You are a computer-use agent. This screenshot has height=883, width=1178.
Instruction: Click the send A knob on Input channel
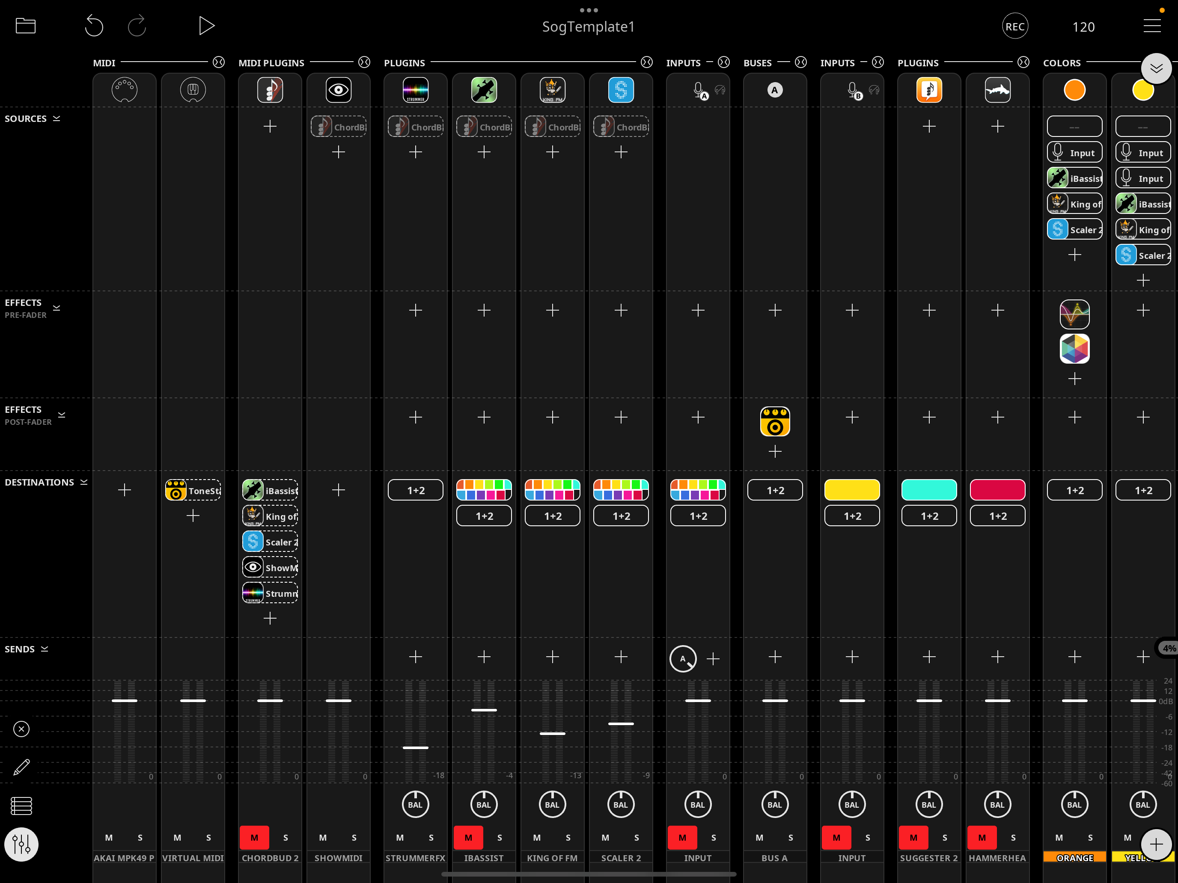[683, 659]
